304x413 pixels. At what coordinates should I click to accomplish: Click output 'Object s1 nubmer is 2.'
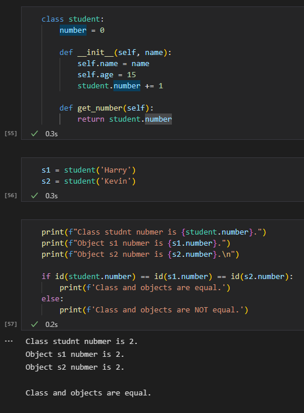pos(75,355)
